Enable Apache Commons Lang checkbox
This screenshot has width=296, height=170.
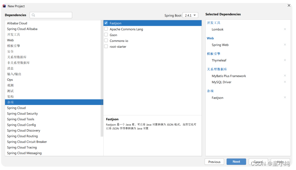tap(106, 29)
